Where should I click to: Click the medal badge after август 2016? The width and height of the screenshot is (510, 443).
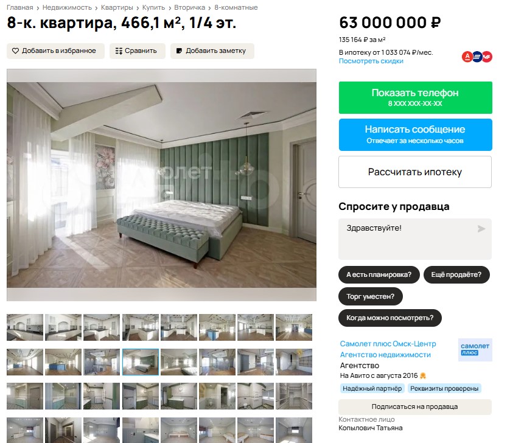pyautogui.click(x=423, y=375)
